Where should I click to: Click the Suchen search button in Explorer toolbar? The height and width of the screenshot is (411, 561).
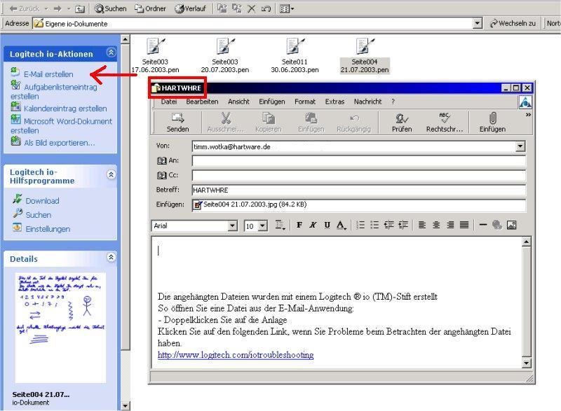(x=110, y=8)
